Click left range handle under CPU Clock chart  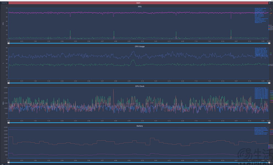point(8,123)
